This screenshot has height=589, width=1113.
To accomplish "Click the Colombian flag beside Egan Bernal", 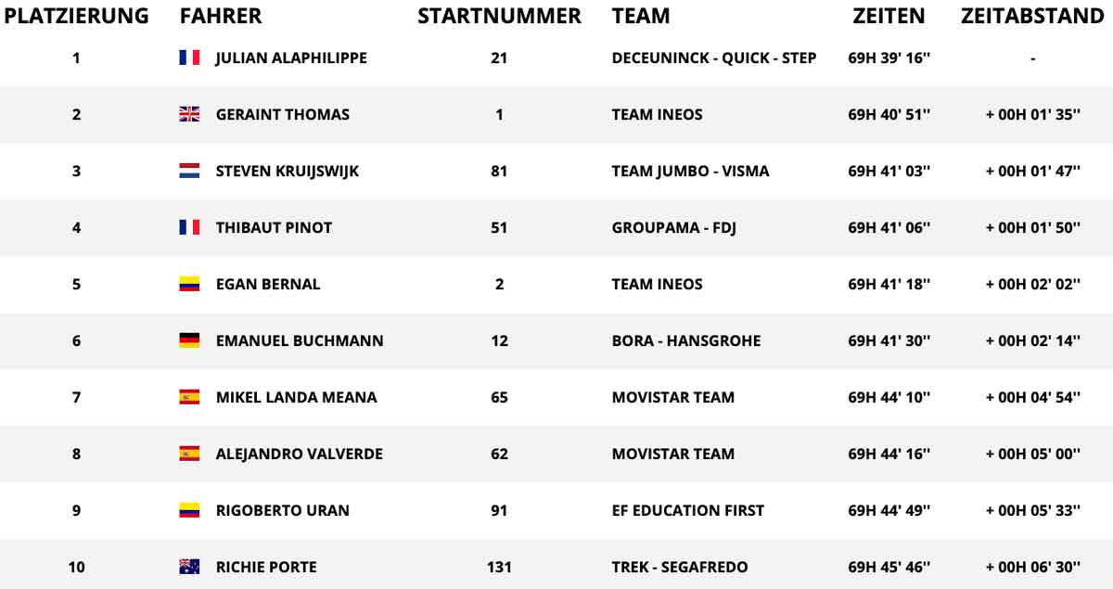I will click(189, 284).
